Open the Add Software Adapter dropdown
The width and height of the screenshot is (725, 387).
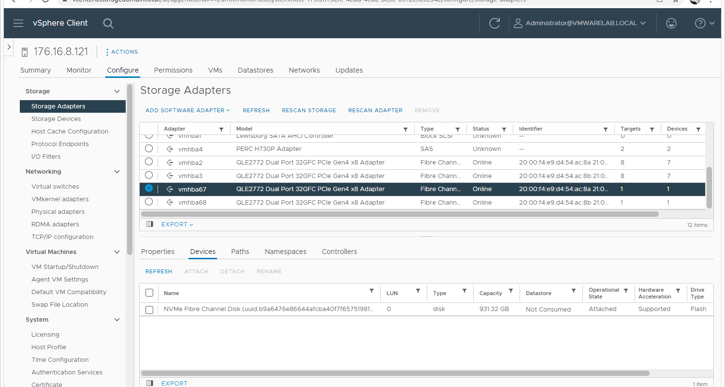tap(188, 110)
